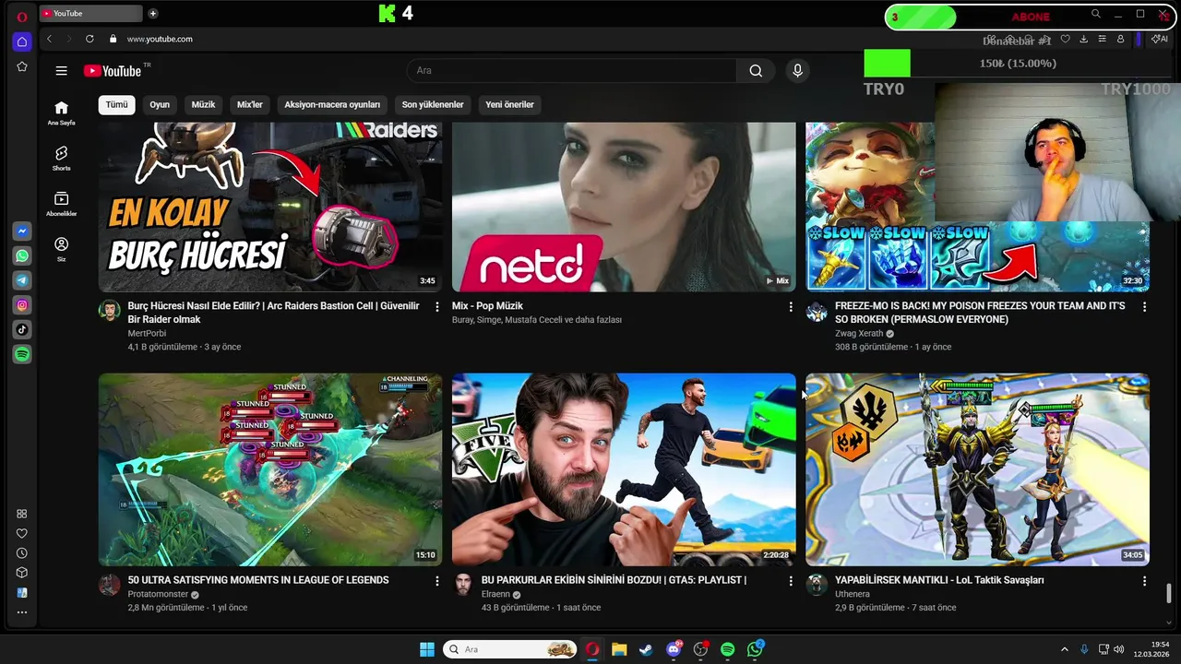Select the Tümü filter chip

tap(116, 104)
